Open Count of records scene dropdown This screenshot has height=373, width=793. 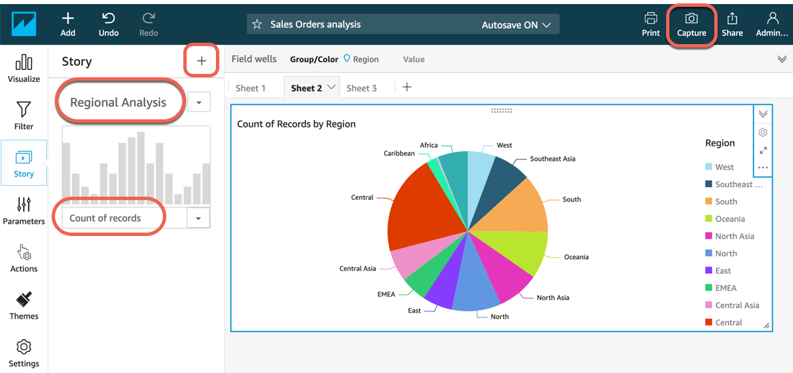pos(198,218)
